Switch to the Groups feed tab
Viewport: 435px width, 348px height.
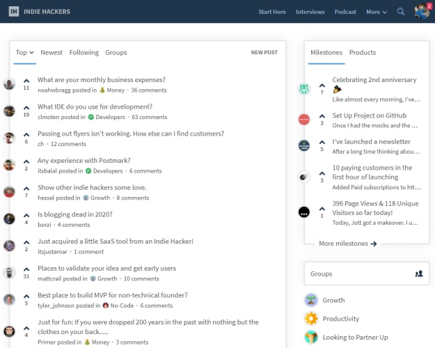coord(116,52)
